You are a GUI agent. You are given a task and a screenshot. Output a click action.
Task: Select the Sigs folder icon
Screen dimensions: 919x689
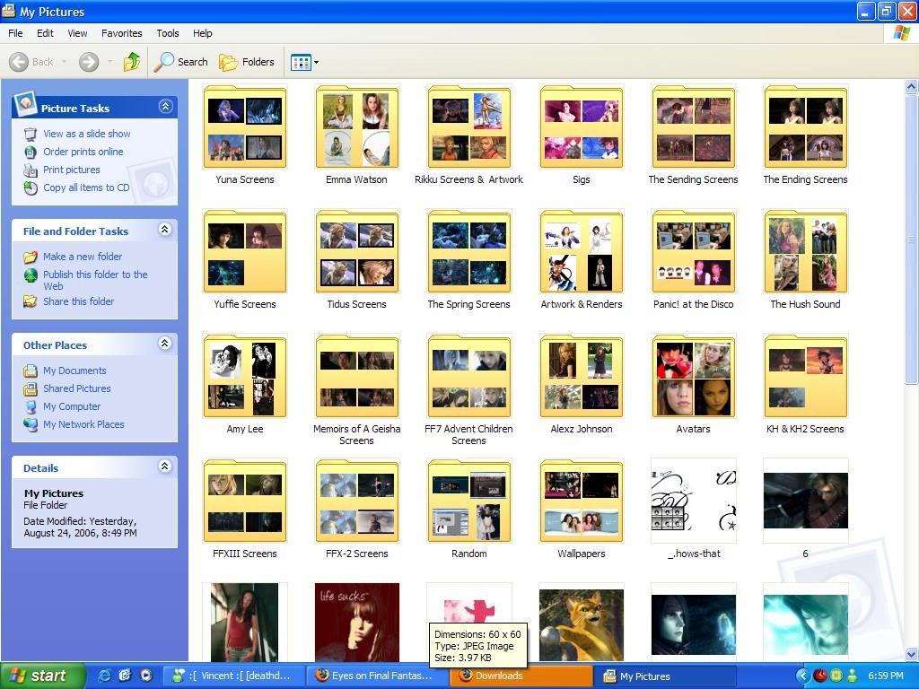point(582,126)
